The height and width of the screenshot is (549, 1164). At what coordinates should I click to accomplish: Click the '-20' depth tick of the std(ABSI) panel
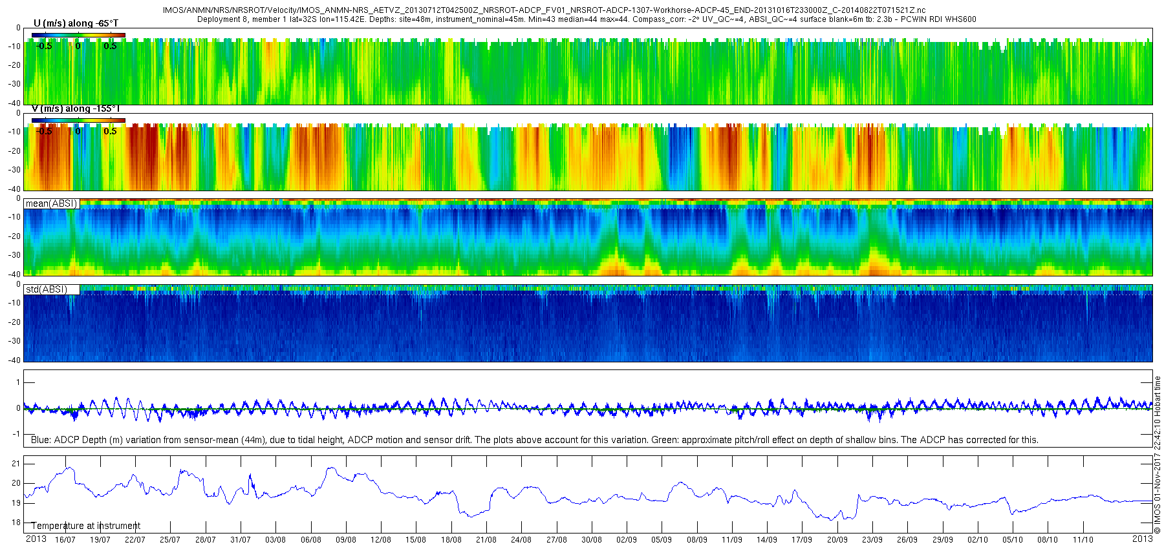pyautogui.click(x=14, y=322)
